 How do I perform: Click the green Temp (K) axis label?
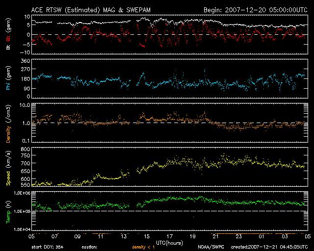coord(8,210)
